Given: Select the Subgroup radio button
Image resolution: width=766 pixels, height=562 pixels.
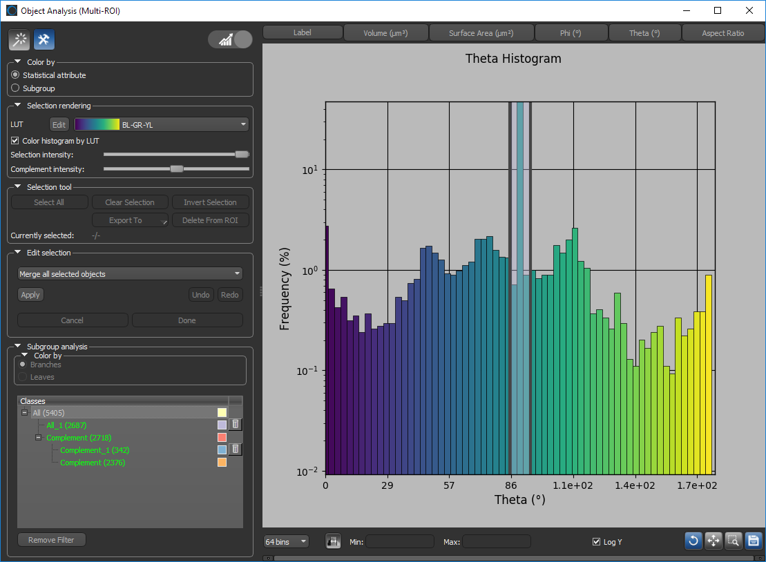Looking at the screenshot, I should (15, 88).
